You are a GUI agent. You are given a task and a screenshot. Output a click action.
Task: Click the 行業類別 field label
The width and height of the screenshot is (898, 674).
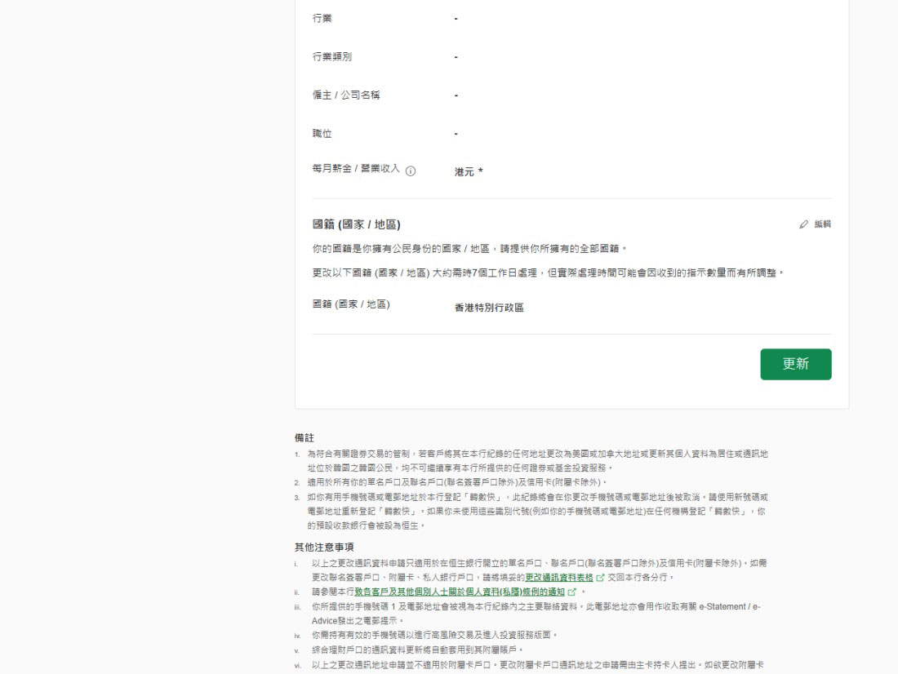tap(332, 56)
